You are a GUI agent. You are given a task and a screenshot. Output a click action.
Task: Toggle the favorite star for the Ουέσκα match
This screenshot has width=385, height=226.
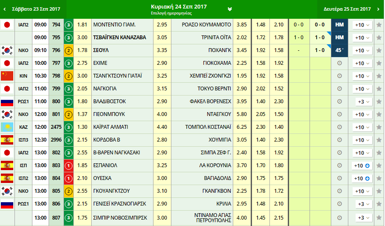click(x=379, y=178)
